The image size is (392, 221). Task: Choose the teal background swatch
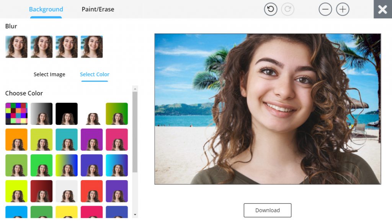[x=67, y=139]
